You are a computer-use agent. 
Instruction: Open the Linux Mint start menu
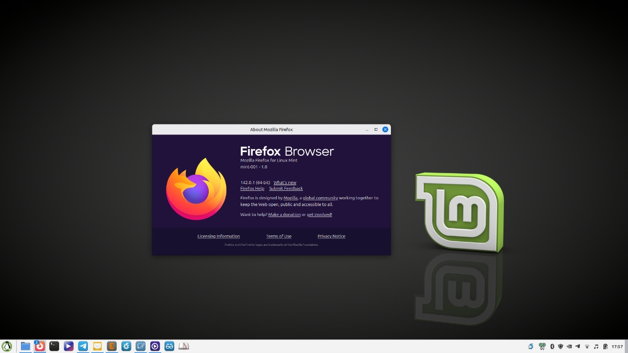click(7, 346)
